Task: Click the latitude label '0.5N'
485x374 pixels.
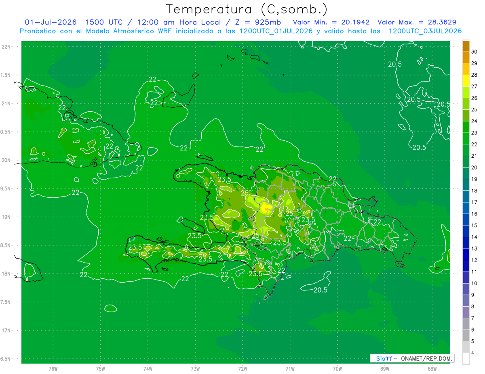Action: 6,132
